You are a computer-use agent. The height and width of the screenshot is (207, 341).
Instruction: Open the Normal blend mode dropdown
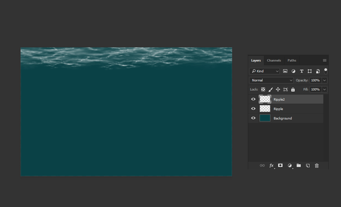[271, 80]
